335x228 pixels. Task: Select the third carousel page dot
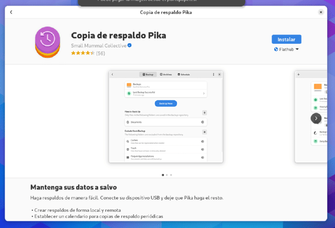[171, 175]
